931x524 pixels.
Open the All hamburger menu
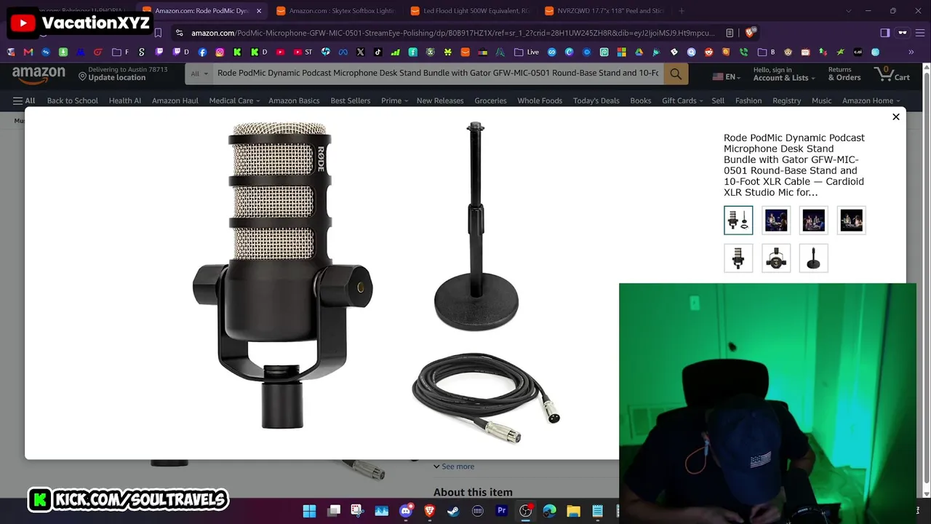[24, 100]
